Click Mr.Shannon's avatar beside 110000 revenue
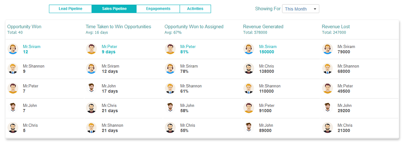The height and width of the screenshot is (145, 405). click(x=249, y=88)
